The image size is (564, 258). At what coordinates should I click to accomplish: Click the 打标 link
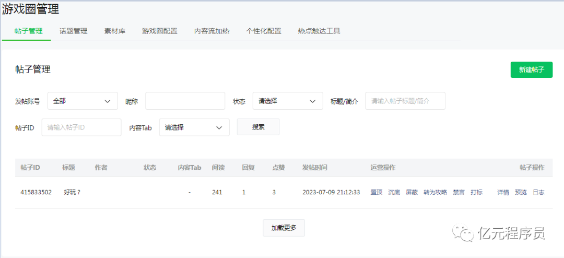point(477,192)
